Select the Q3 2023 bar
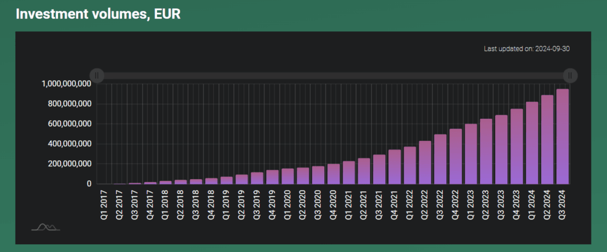 click(x=501, y=150)
